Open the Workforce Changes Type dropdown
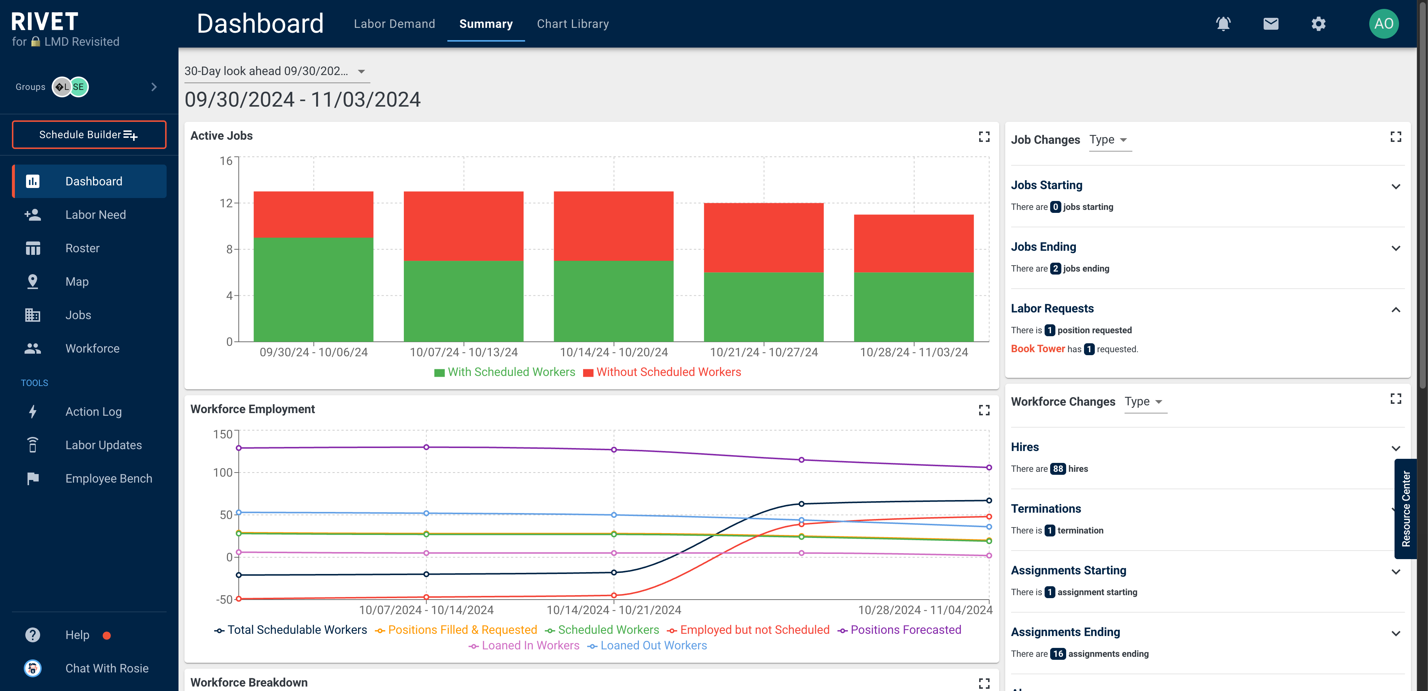The width and height of the screenshot is (1428, 691). tap(1145, 402)
